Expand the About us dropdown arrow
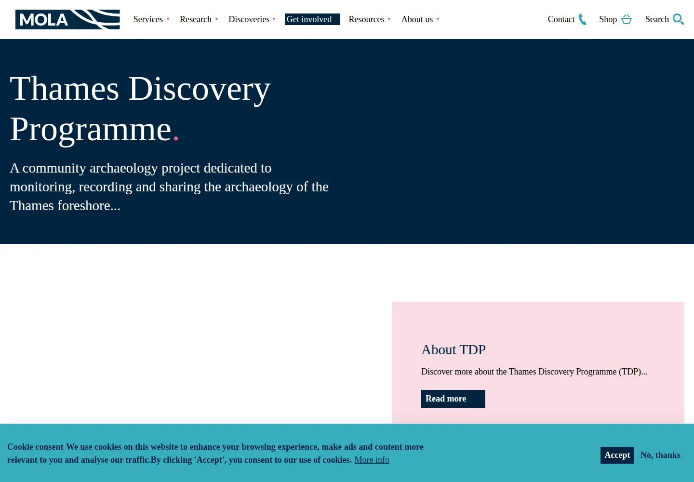 438,19
